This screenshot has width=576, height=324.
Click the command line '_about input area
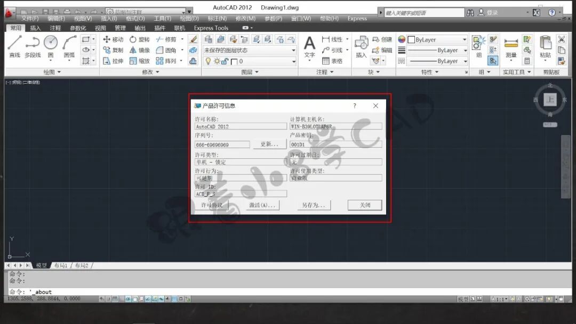point(290,292)
